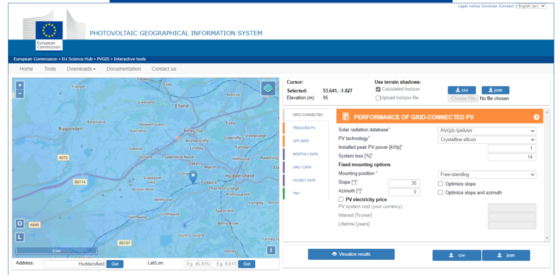Click the blue location marker on map
Viewport: 560px width, 275px height.
coord(192,177)
